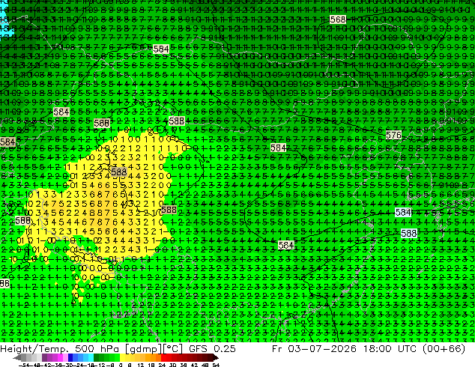The width and height of the screenshot is (475, 367).
Task: Pick the cyan swatch in the legend
Action: (x=91, y=358)
